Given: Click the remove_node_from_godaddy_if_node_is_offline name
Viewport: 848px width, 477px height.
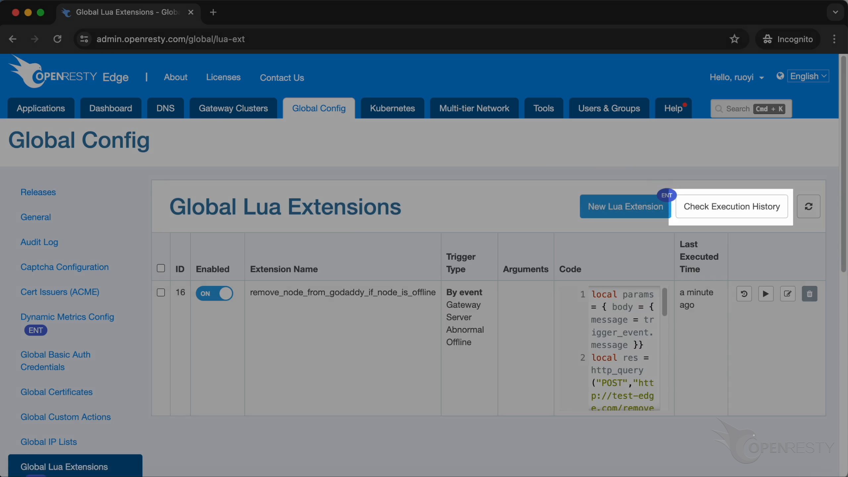Looking at the screenshot, I should [343, 292].
